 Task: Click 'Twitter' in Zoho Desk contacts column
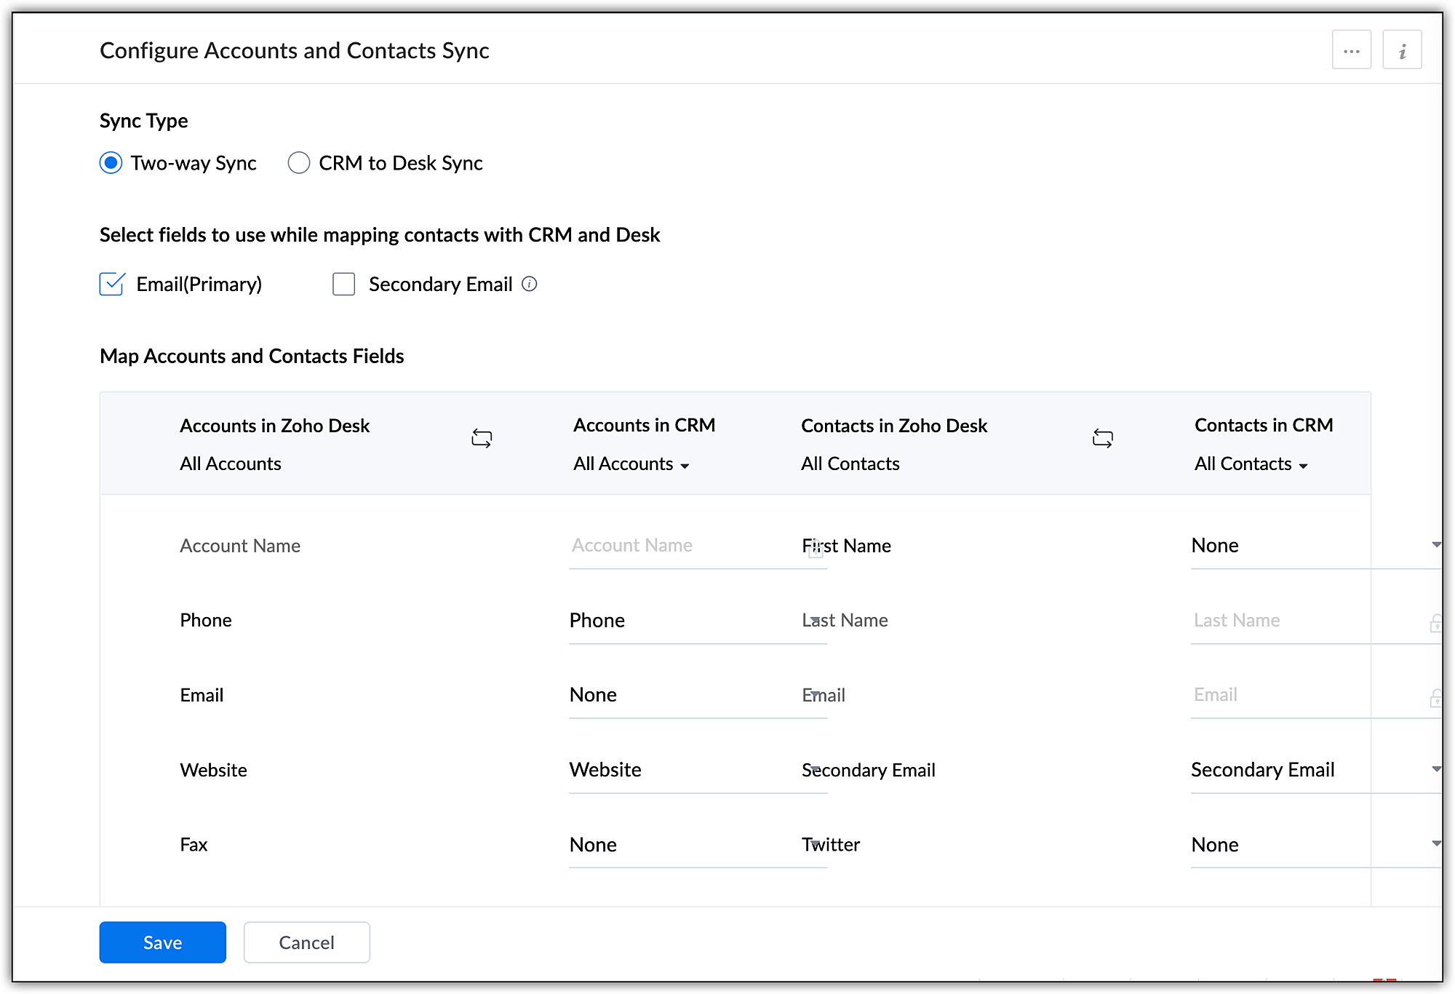pyautogui.click(x=831, y=846)
